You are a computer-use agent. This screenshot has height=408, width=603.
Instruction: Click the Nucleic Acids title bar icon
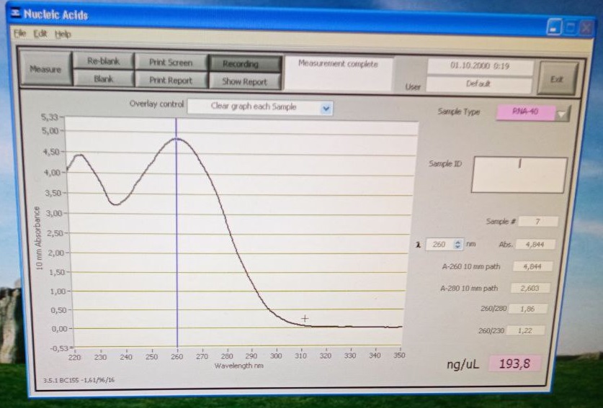tap(16, 14)
